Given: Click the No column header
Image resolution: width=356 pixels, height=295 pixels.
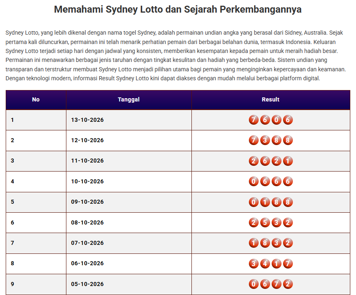Looking at the screenshot, I should pos(36,100).
